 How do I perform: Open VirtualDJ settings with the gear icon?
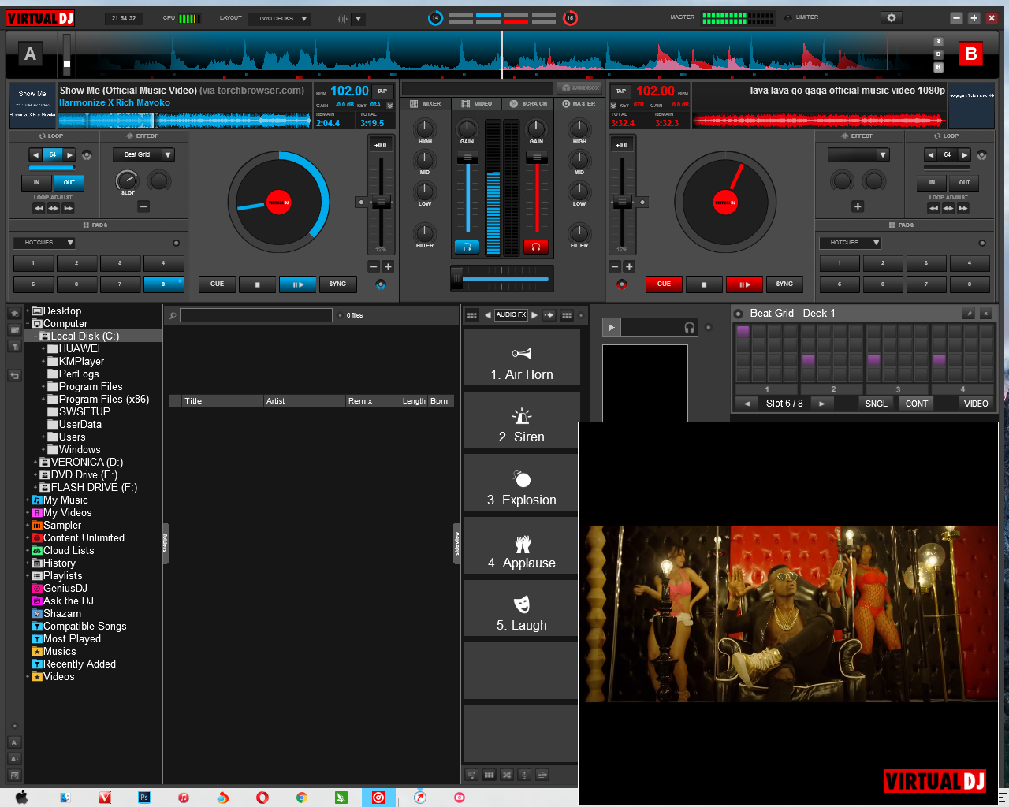point(891,16)
